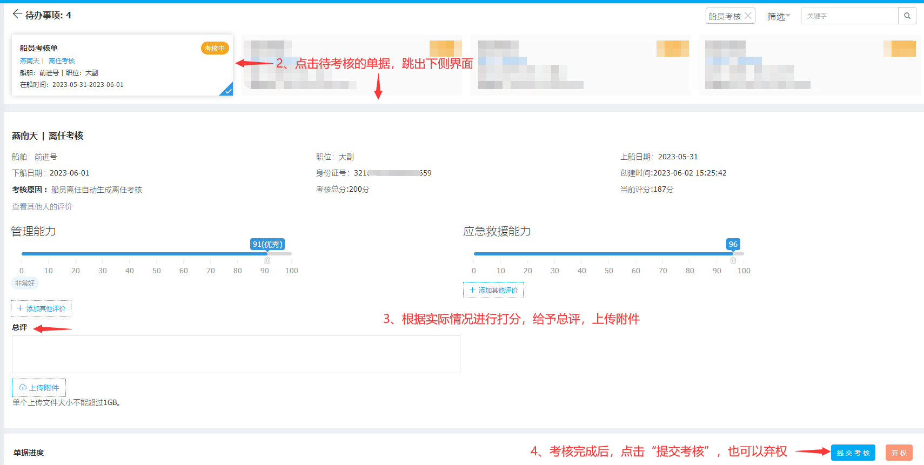Click the cloud upload icon in 上传附件
The image size is (924, 465).
tap(23, 387)
